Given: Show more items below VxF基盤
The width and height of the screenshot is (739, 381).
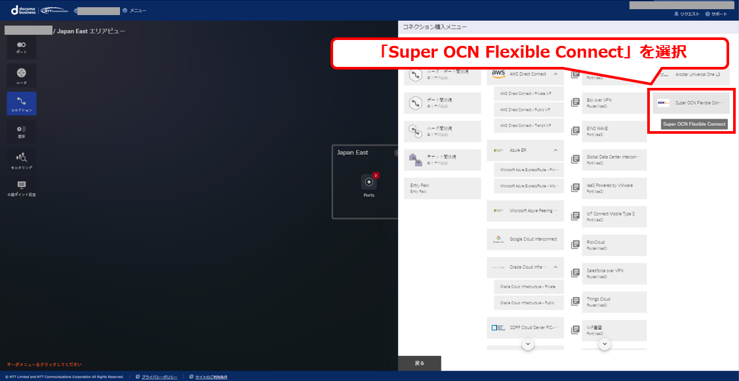Looking at the screenshot, I should 604,344.
